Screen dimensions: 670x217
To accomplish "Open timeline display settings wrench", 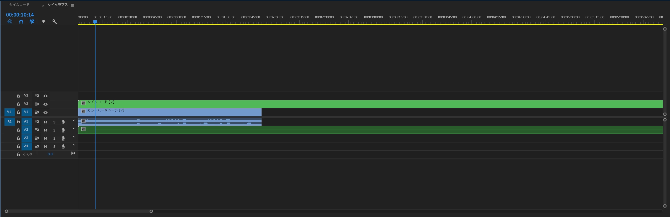I will pyautogui.click(x=55, y=22).
